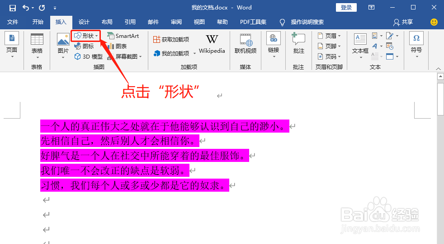Open the PDF工具集 tab
Screen dimensions: 444x244
pyautogui.click(x=253, y=22)
